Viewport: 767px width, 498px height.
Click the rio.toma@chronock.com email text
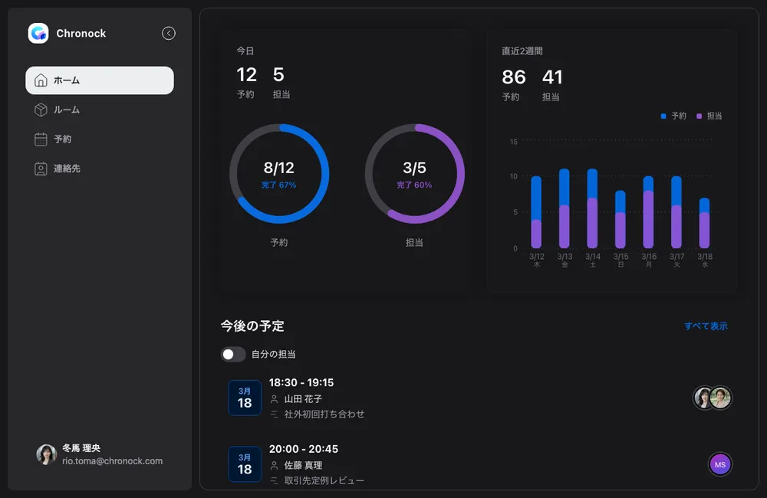pos(112,461)
